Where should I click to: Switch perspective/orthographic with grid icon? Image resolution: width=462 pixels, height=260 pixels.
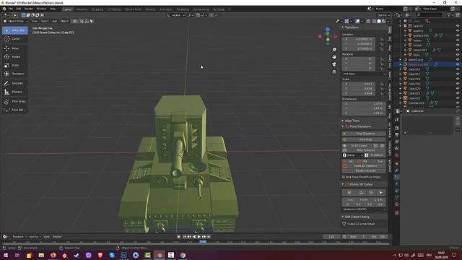pyautogui.click(x=334, y=71)
